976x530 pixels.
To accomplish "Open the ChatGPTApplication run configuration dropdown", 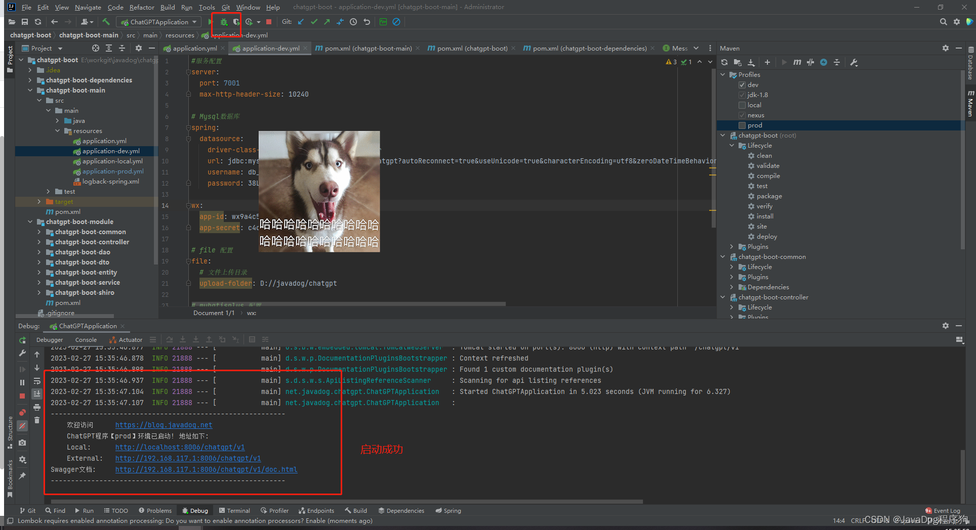I will pyautogui.click(x=159, y=22).
